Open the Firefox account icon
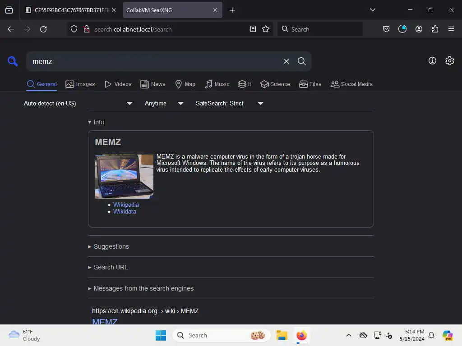 [x=419, y=29]
